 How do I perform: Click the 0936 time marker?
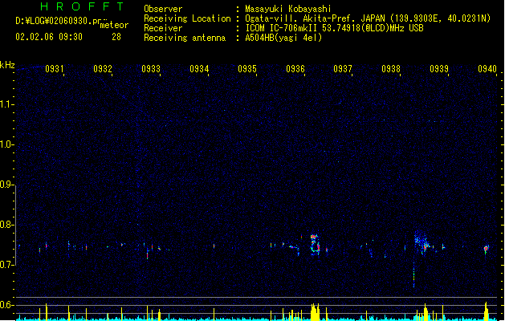point(295,69)
